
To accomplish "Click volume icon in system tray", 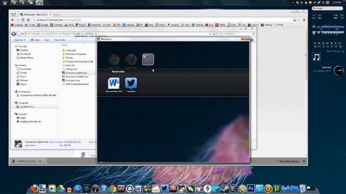I will [x=302, y=2].
